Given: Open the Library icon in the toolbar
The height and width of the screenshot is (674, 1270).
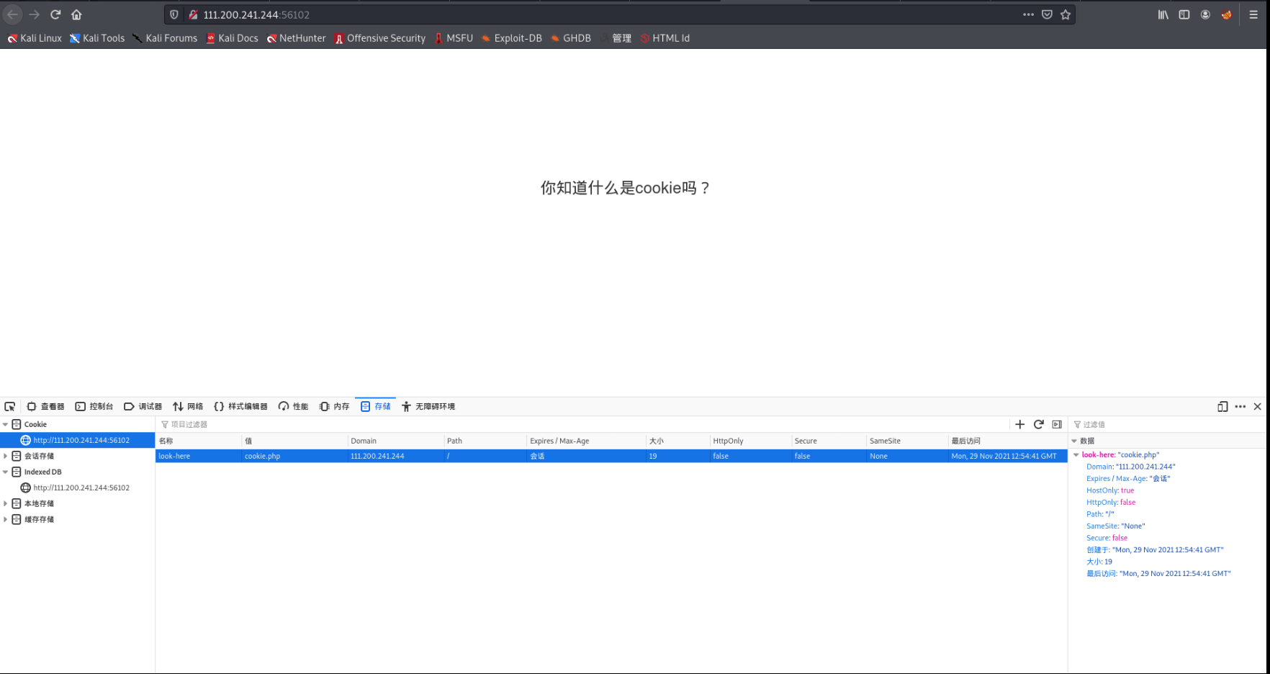Looking at the screenshot, I should (1163, 14).
